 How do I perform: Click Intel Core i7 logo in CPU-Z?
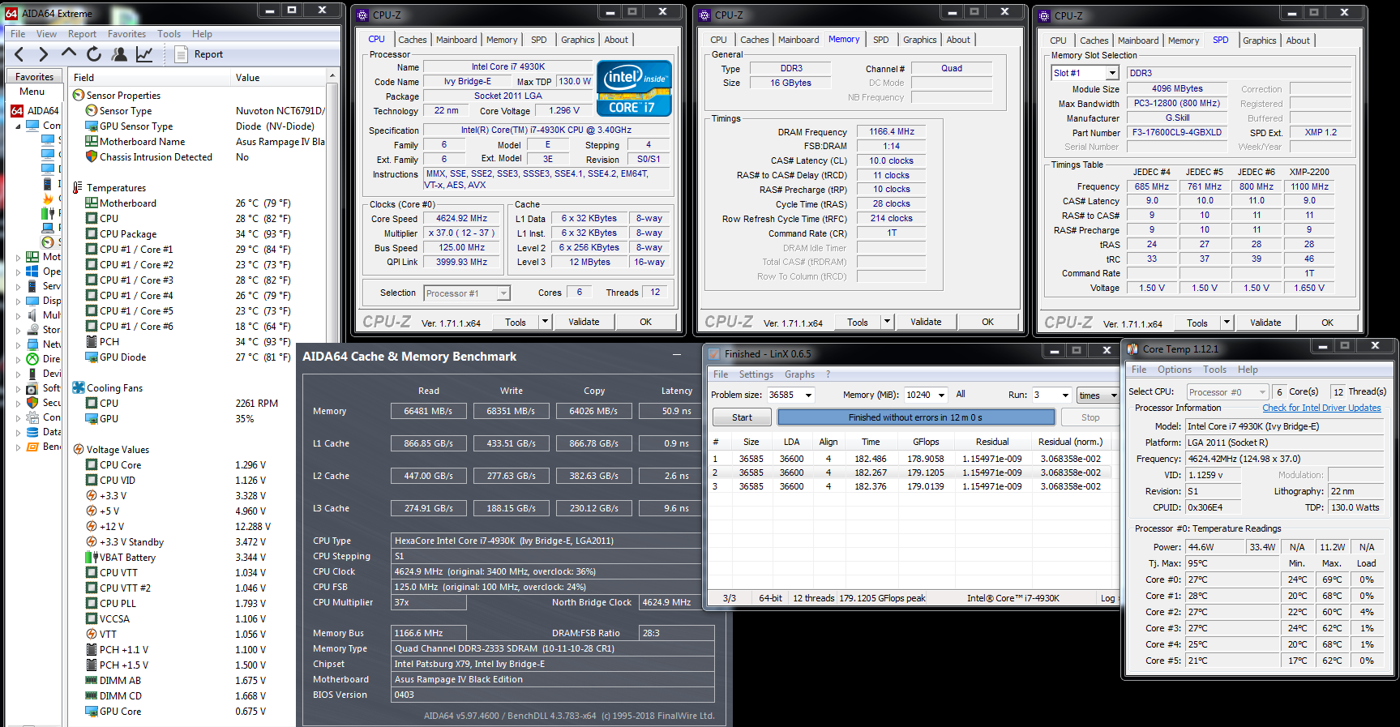click(634, 88)
